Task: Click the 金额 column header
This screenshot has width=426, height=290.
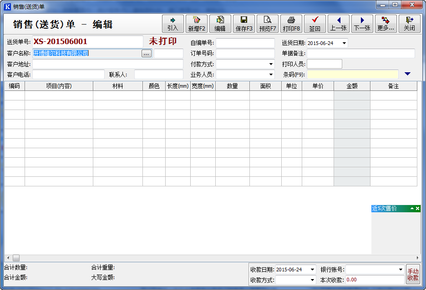Action: (352, 86)
